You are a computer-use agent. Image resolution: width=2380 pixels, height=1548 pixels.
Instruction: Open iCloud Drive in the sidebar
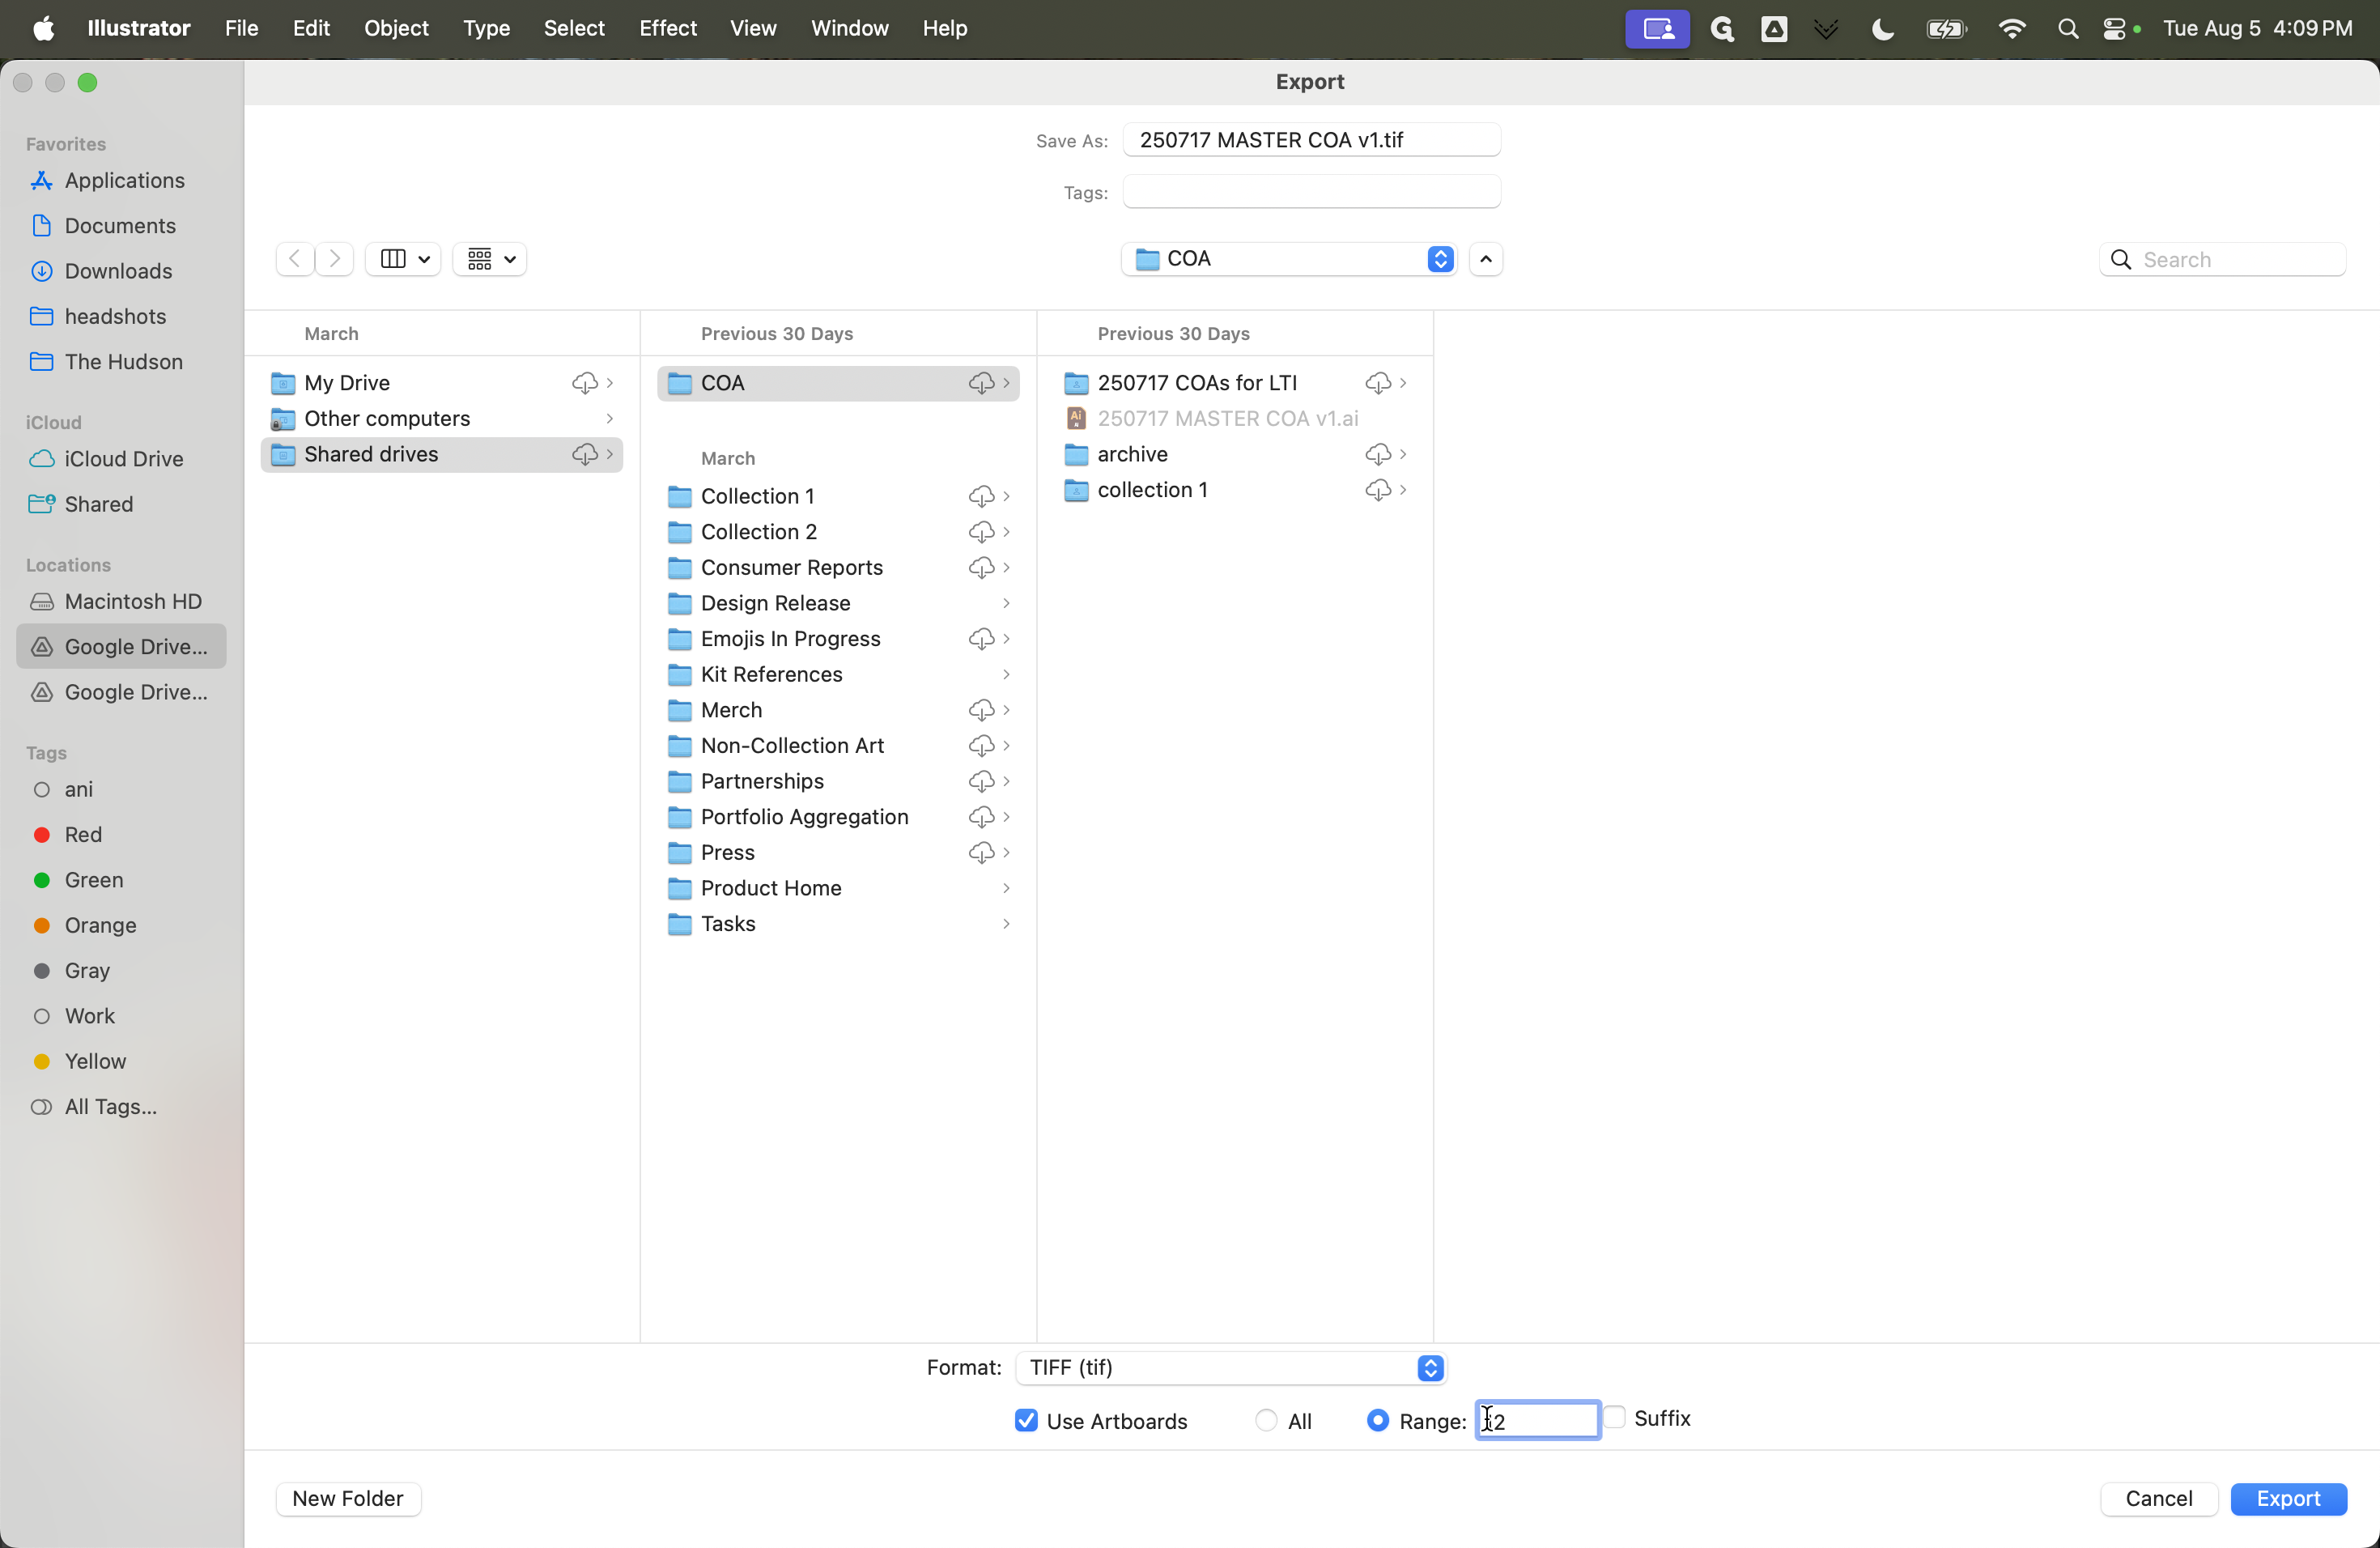point(122,459)
